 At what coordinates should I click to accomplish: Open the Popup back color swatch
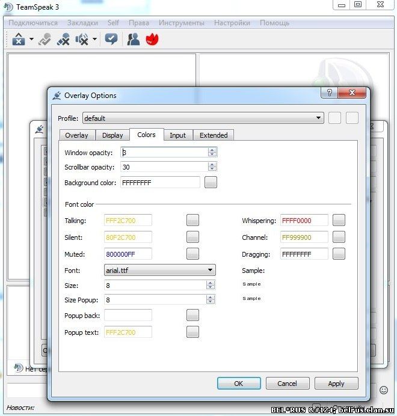[x=192, y=315]
